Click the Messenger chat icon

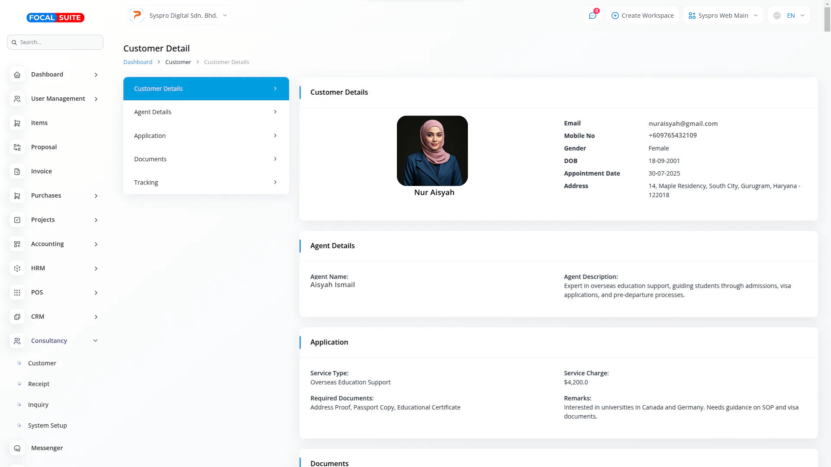(x=17, y=448)
